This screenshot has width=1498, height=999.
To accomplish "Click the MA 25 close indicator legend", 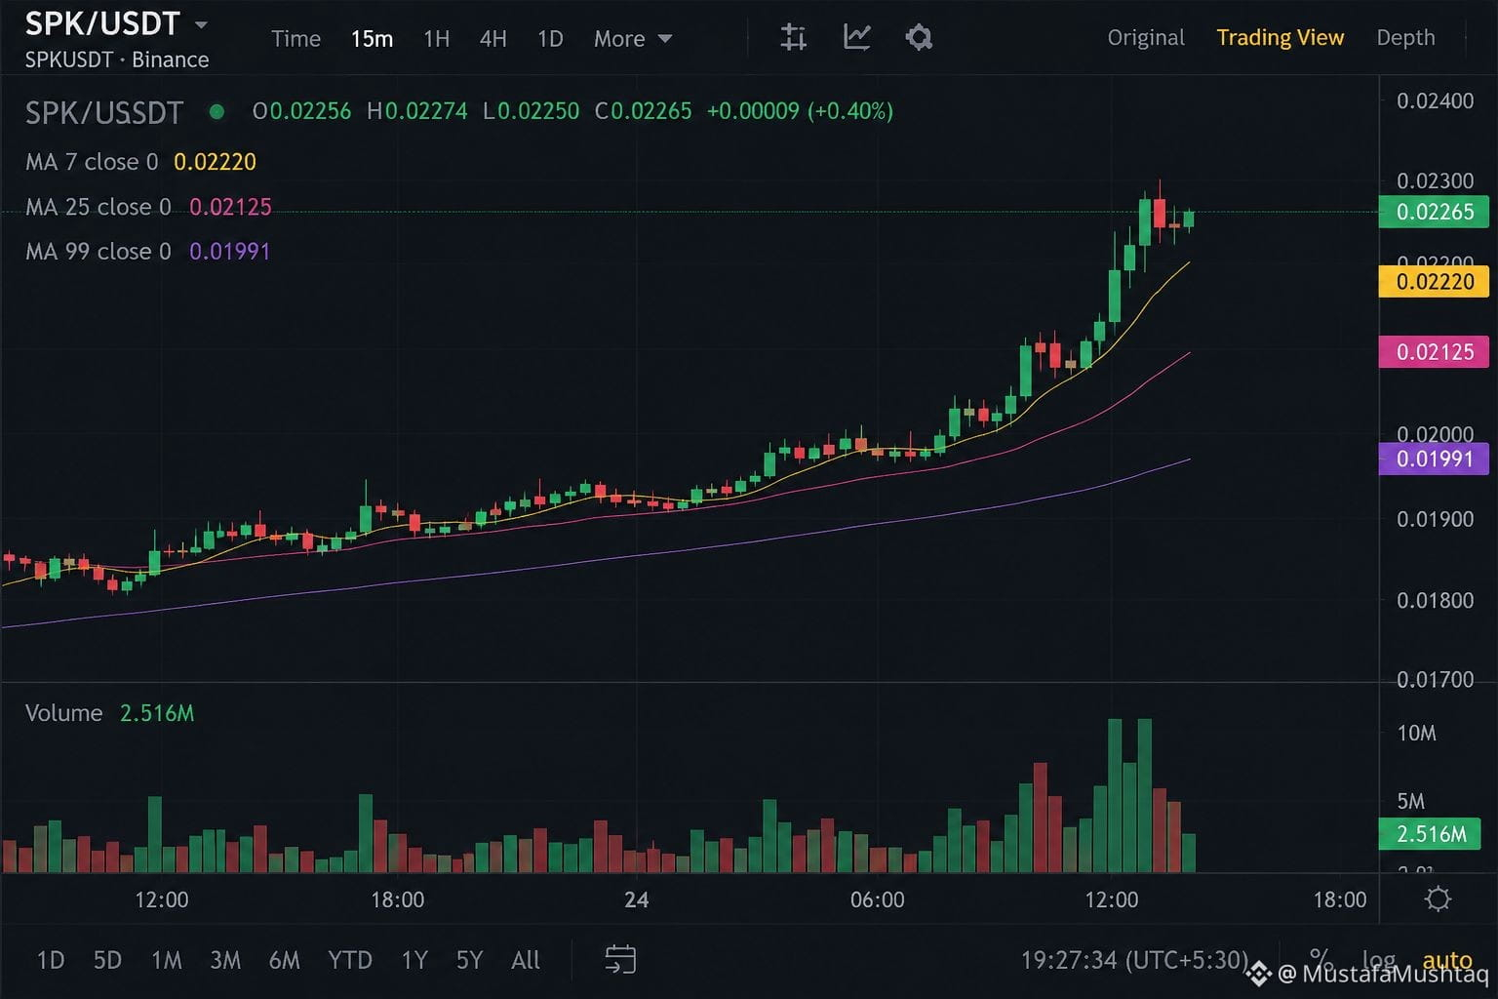I will point(148,207).
